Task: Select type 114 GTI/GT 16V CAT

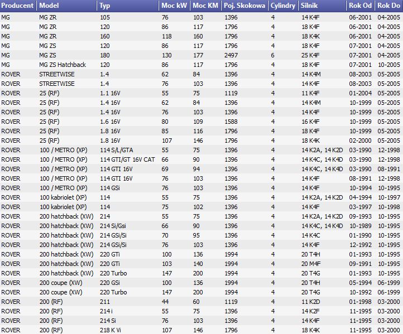Action: (x=127, y=159)
